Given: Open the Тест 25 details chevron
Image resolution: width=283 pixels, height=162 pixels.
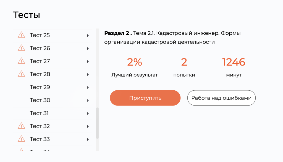Looking at the screenshot, I should pyautogui.click(x=88, y=35).
